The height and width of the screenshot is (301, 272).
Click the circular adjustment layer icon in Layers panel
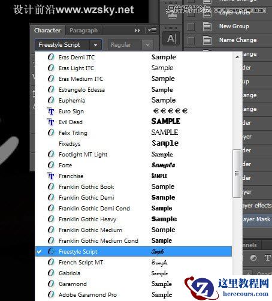pos(253,258)
